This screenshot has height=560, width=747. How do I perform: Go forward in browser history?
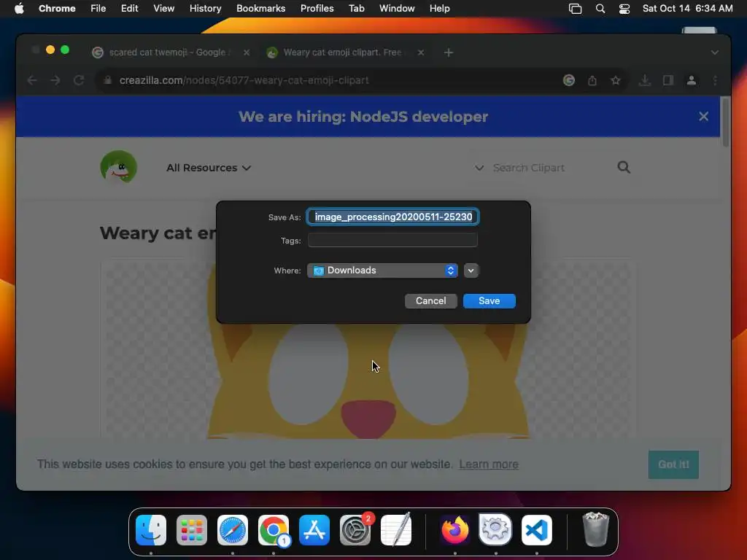tap(55, 80)
